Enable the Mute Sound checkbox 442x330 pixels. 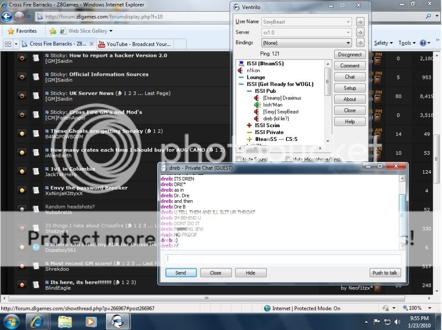238,159
